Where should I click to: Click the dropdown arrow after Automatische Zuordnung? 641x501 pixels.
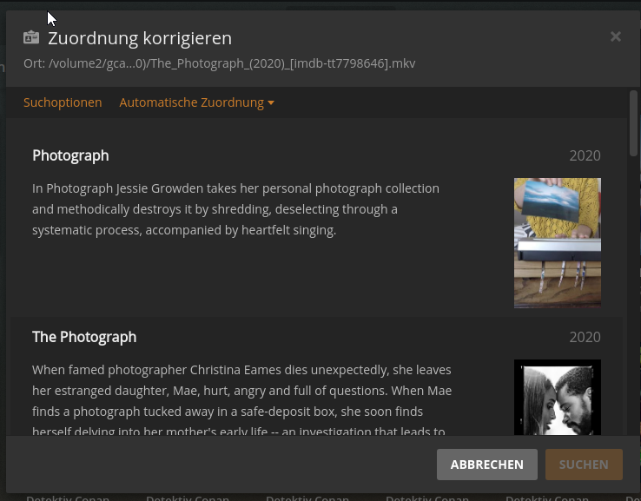click(x=271, y=102)
